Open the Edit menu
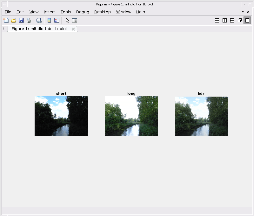The height and width of the screenshot is (216, 254). point(20,12)
